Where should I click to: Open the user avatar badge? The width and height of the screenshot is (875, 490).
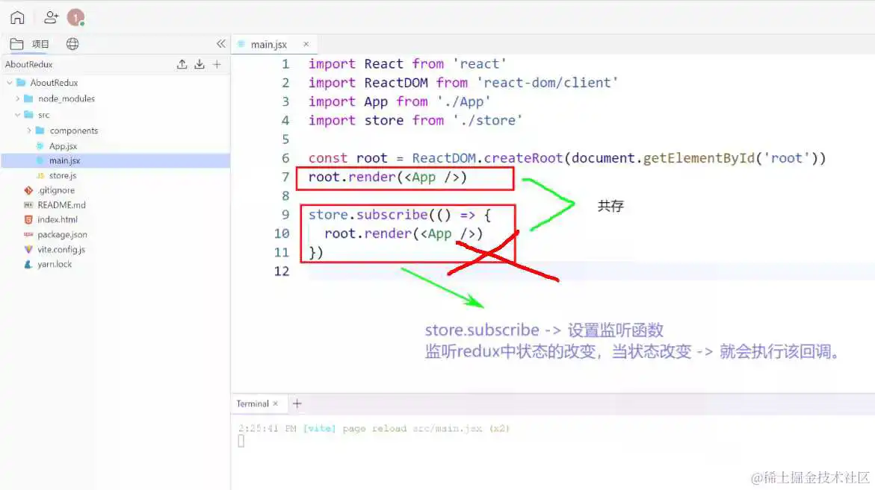point(76,18)
